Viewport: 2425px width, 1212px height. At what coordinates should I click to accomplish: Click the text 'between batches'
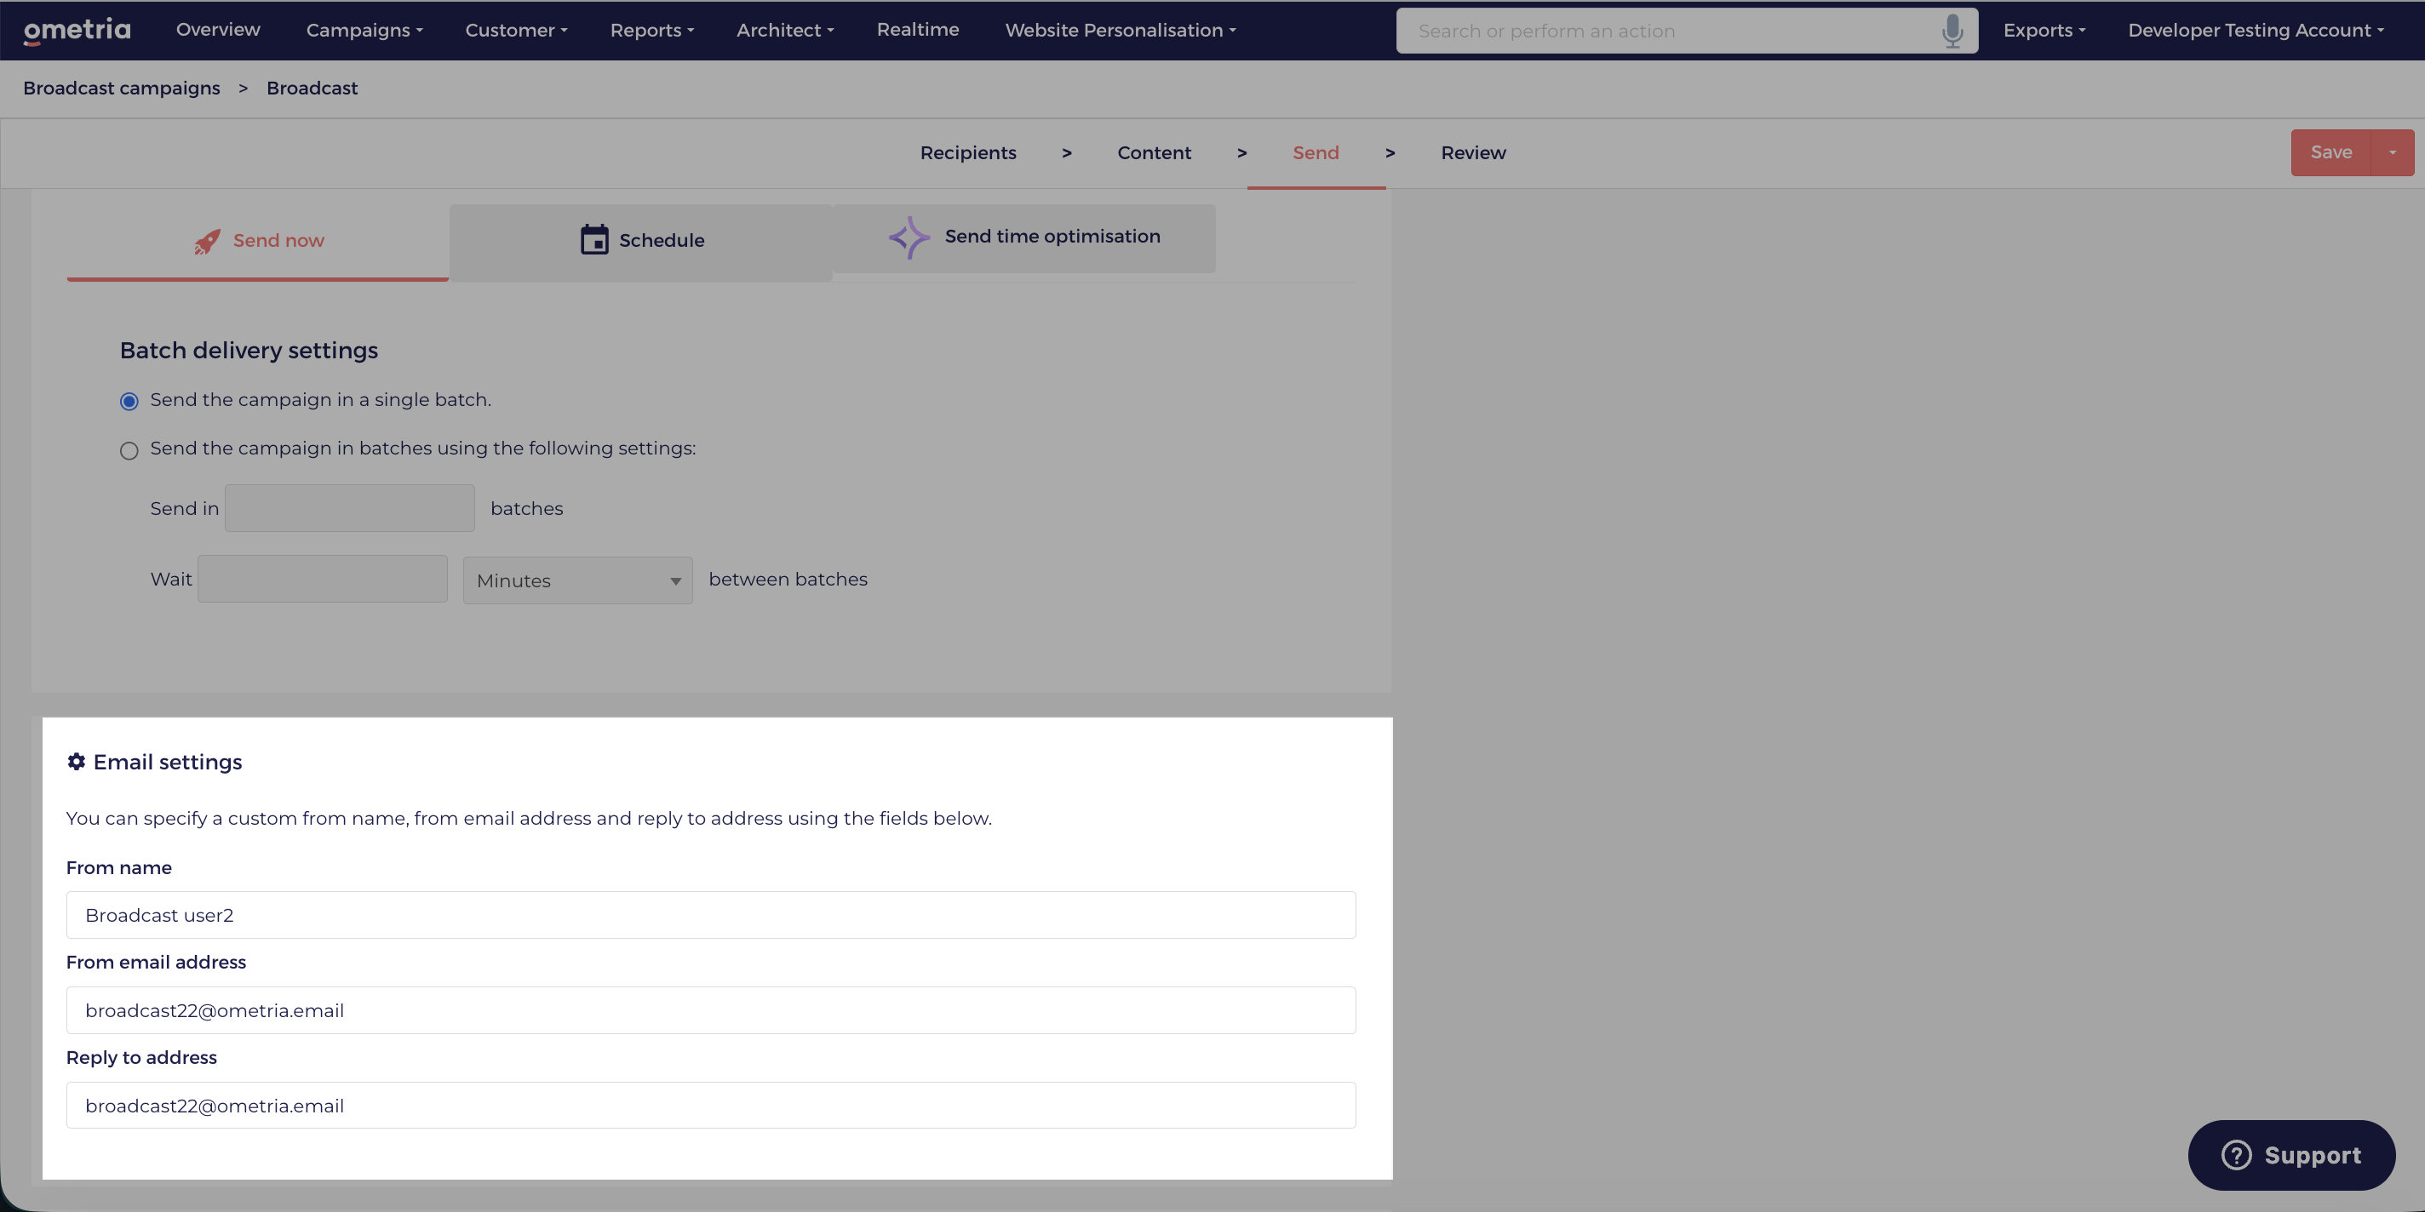point(788,580)
